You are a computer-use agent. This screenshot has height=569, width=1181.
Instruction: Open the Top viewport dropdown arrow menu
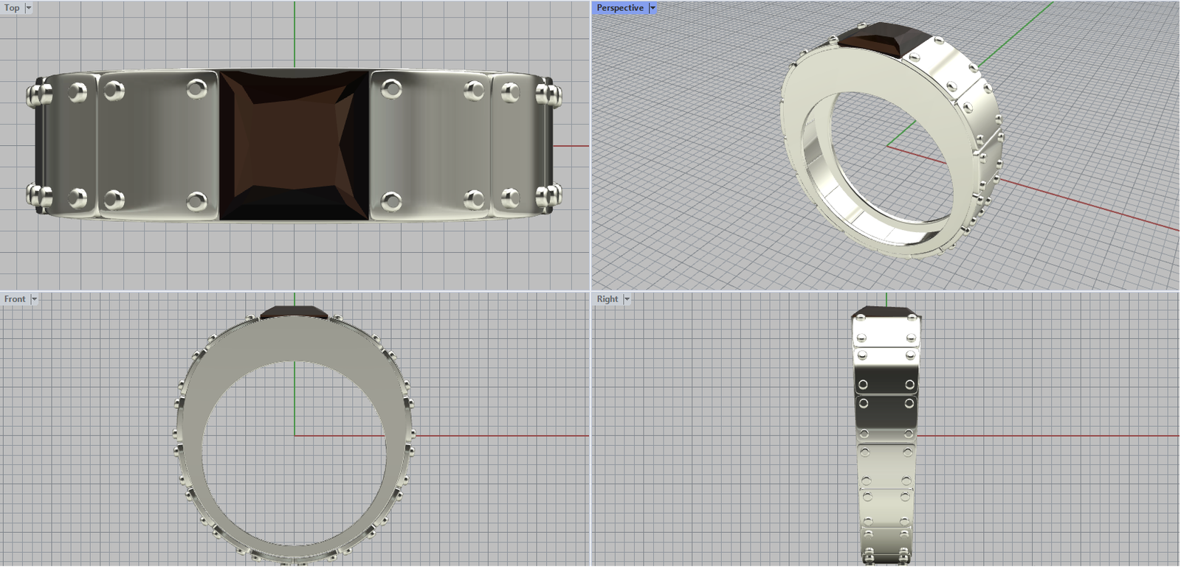(x=29, y=8)
